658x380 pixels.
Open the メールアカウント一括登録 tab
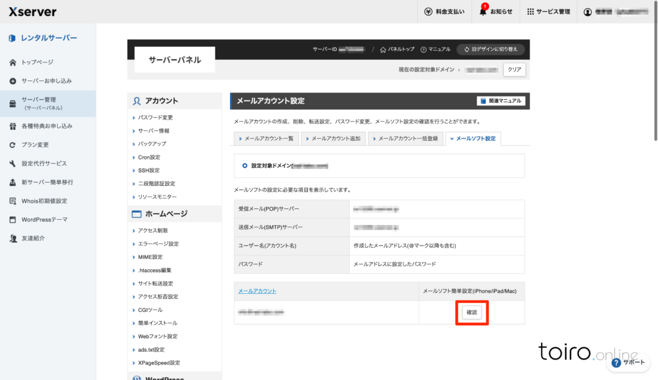click(x=404, y=139)
